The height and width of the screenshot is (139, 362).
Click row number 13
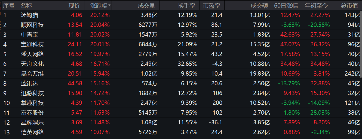tap(6, 132)
